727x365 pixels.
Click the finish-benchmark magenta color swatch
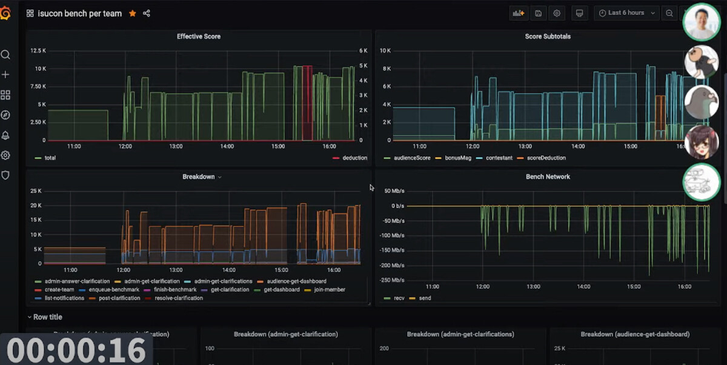[148, 290]
